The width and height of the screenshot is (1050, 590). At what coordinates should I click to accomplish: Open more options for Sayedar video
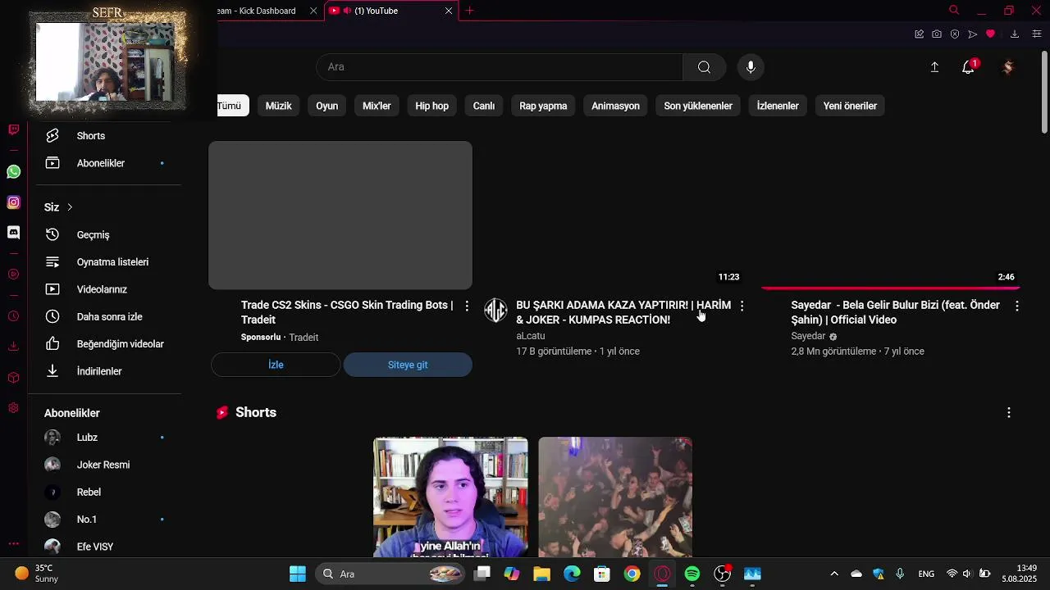1017,306
